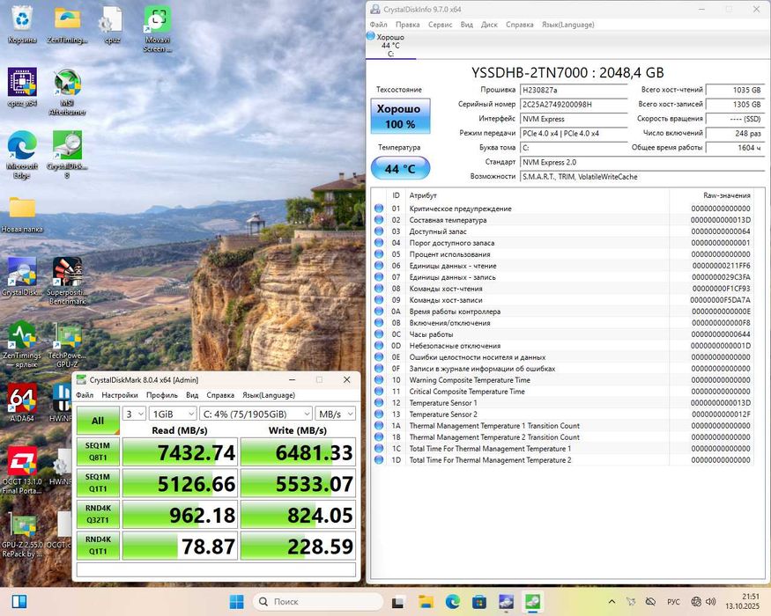
Task: Click Microsoft Store icon in the taskbar
Action: pyautogui.click(x=478, y=602)
